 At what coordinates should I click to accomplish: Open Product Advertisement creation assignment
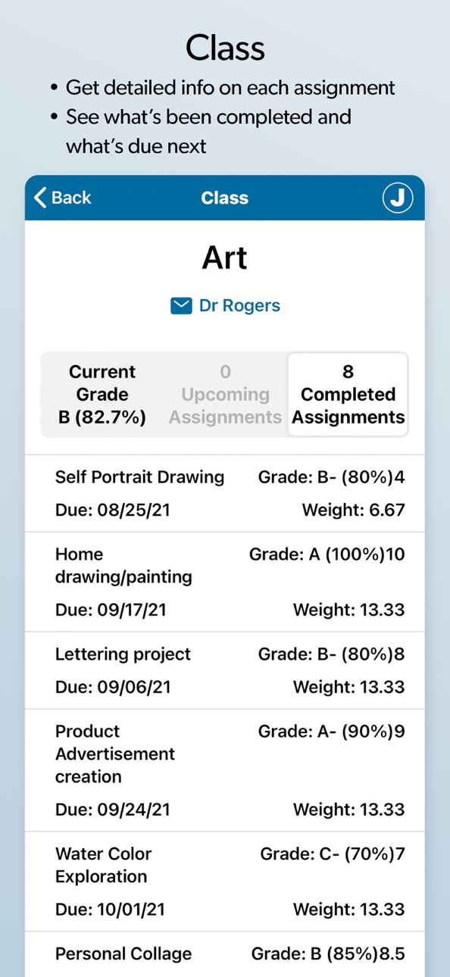(225, 770)
